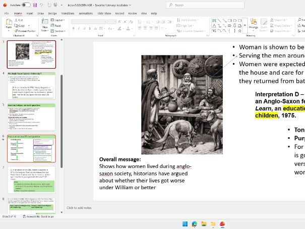The image size is (305, 229).
Task: Open the Shape Effects menu
Action: point(281,31)
